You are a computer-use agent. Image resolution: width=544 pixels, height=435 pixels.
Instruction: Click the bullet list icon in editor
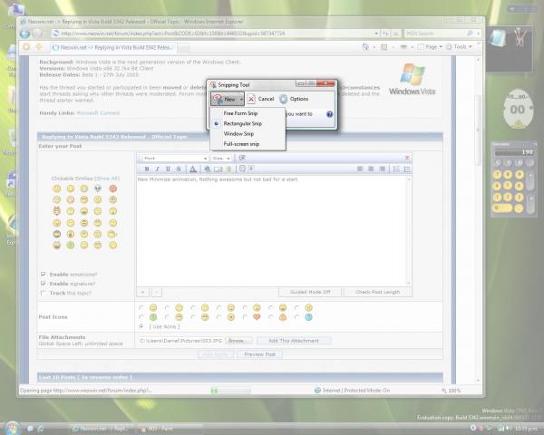(407, 169)
